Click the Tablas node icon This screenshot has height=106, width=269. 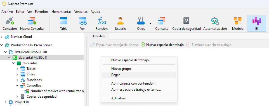pos(23,69)
